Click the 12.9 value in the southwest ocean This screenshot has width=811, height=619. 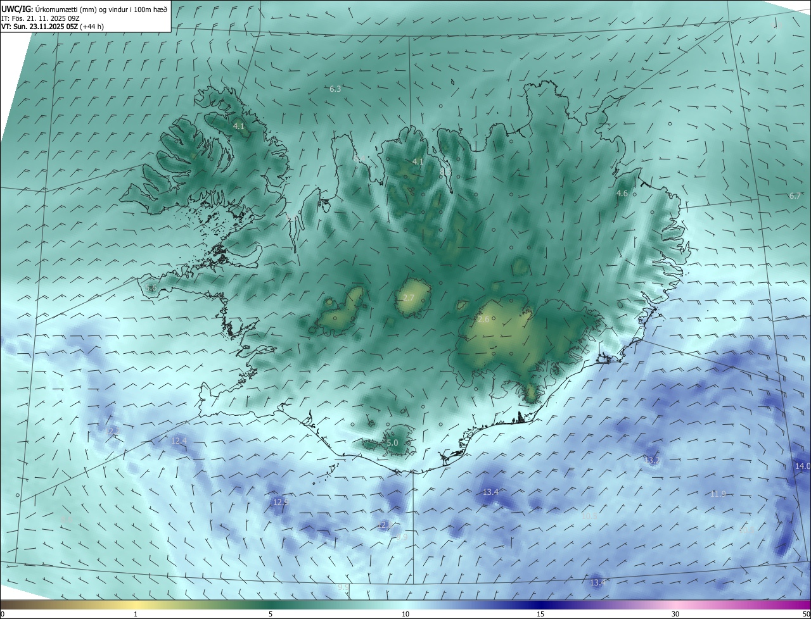click(x=281, y=501)
